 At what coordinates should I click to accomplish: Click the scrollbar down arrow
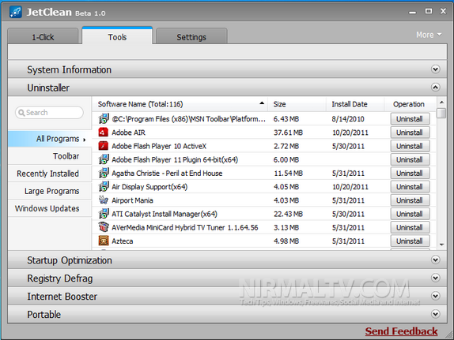point(441,245)
